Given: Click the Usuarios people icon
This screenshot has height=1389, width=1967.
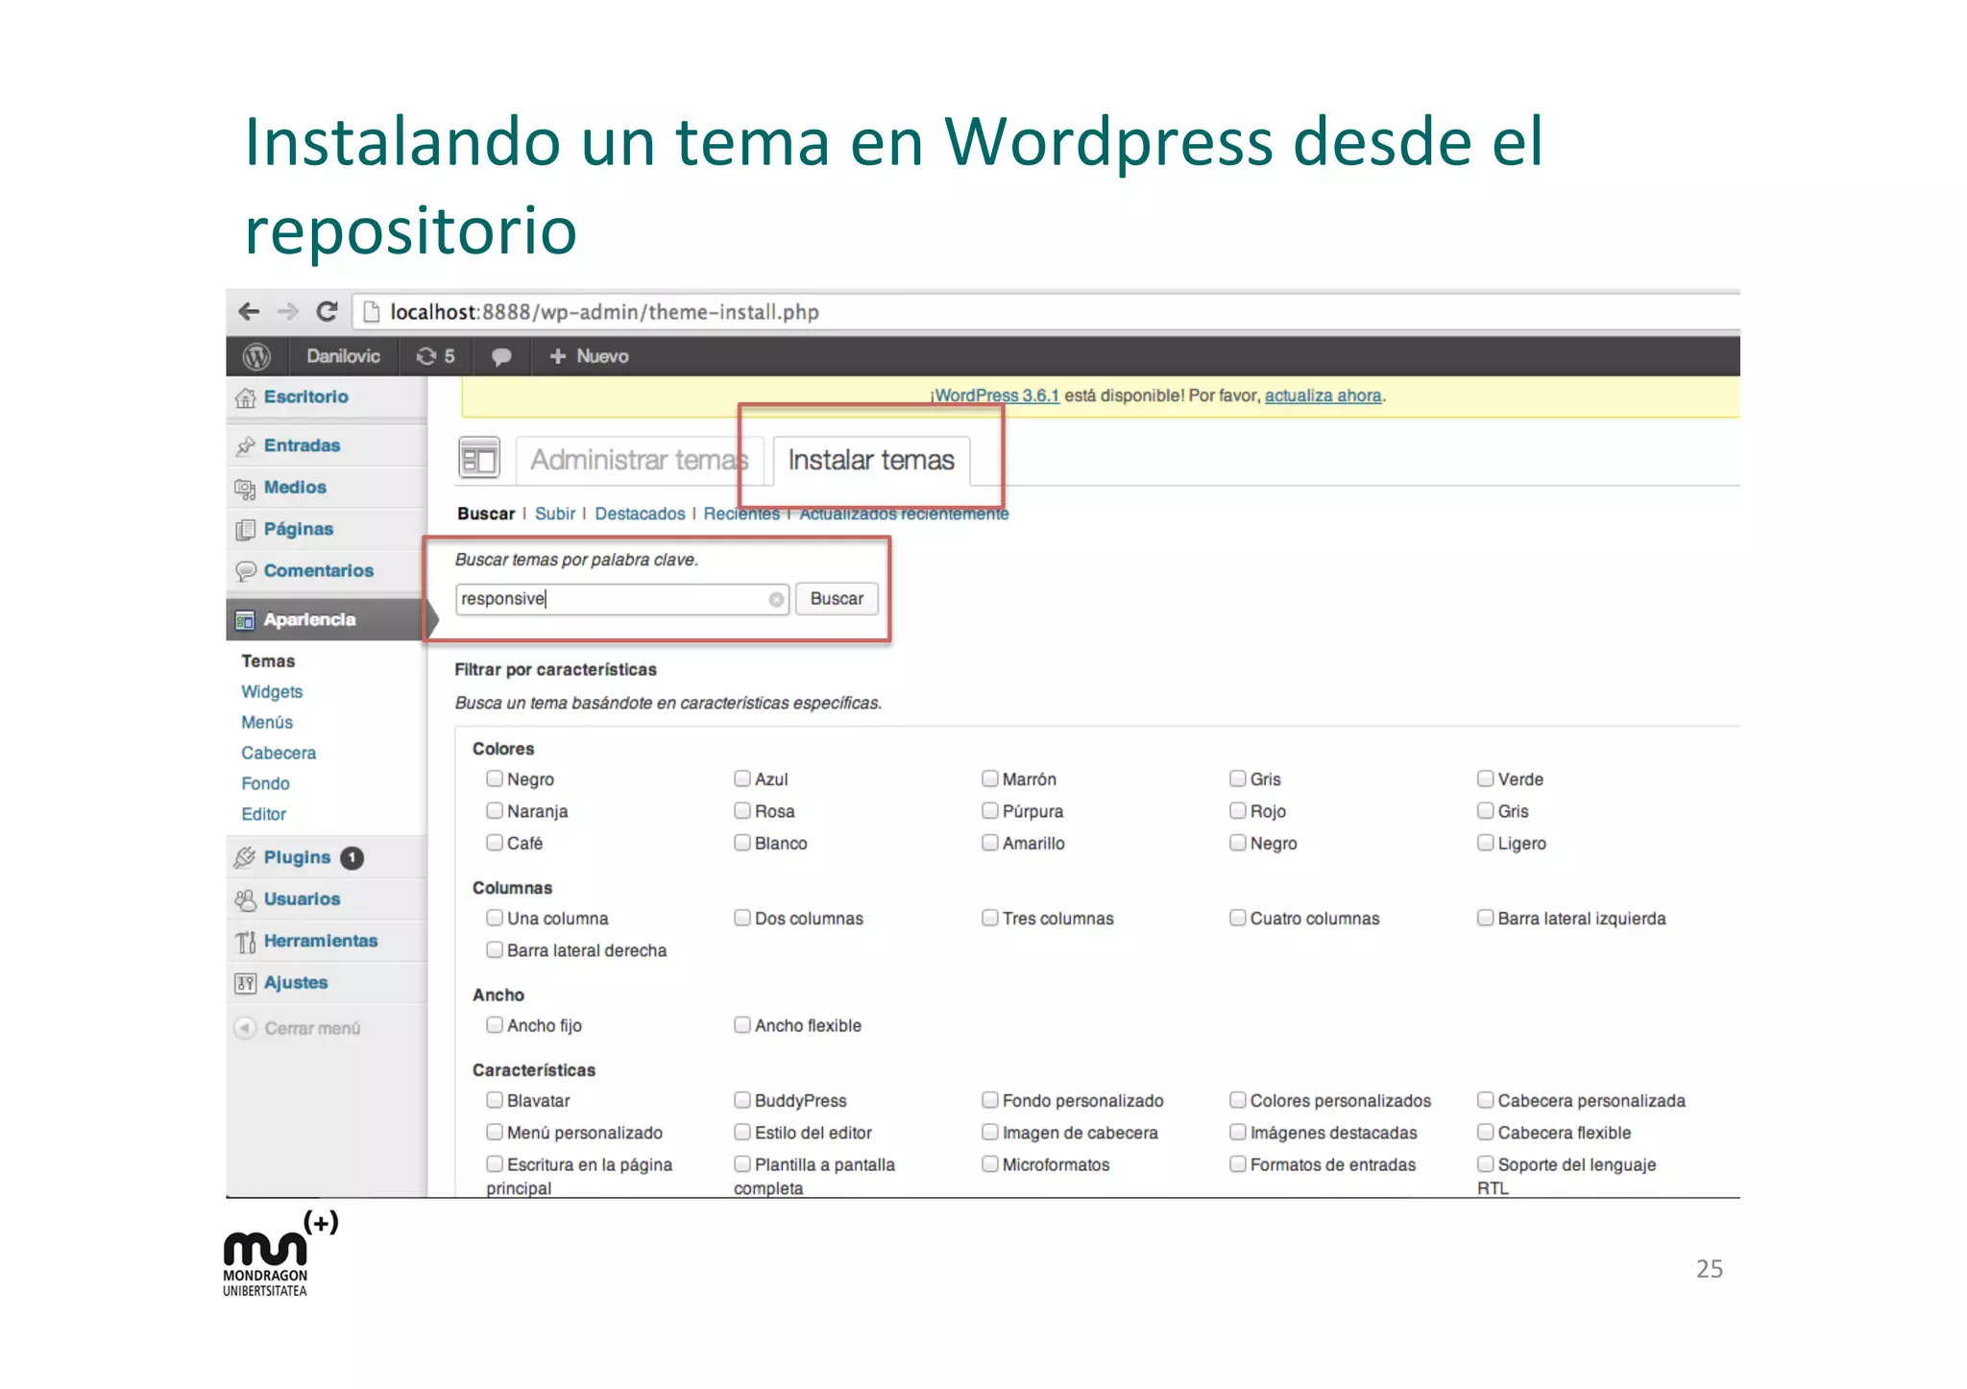Looking at the screenshot, I should click(x=246, y=899).
